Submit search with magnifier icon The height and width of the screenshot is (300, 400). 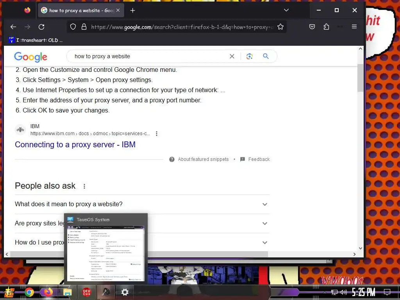coord(266,56)
